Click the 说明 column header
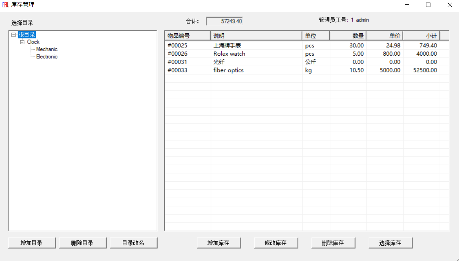This screenshot has width=459, height=261. [256, 36]
